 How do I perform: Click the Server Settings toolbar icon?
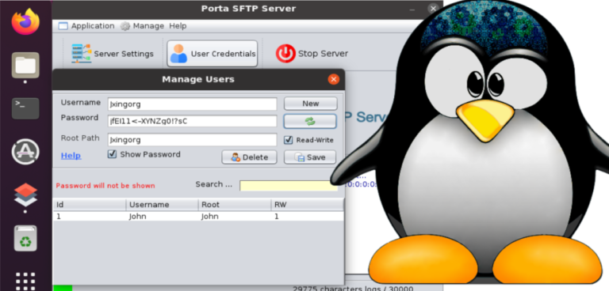81,54
